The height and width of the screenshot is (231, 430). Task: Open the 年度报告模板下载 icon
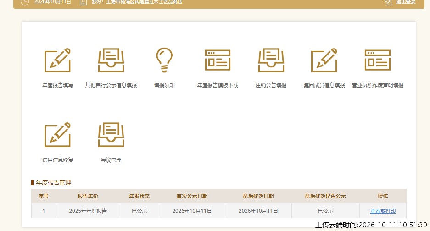click(218, 60)
